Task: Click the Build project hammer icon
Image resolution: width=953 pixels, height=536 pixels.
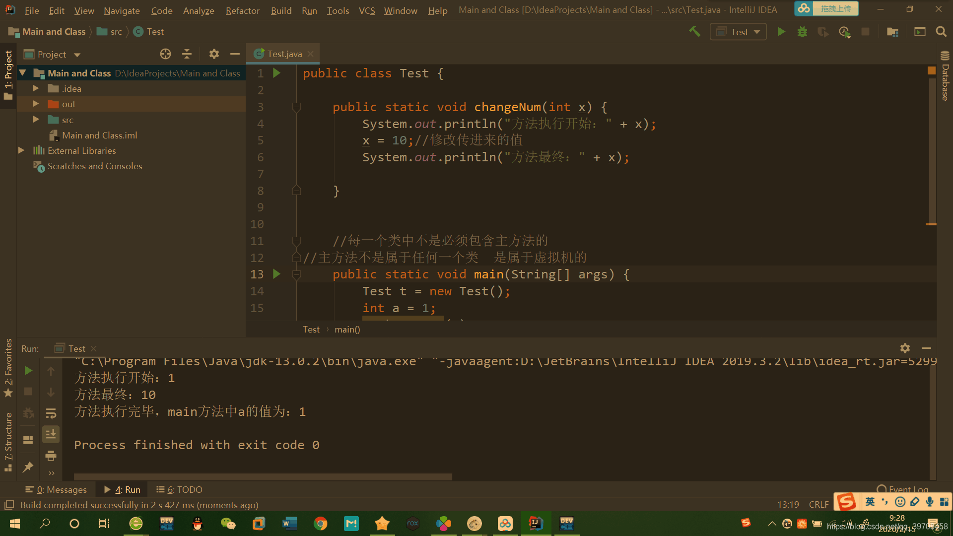Action: [694, 32]
